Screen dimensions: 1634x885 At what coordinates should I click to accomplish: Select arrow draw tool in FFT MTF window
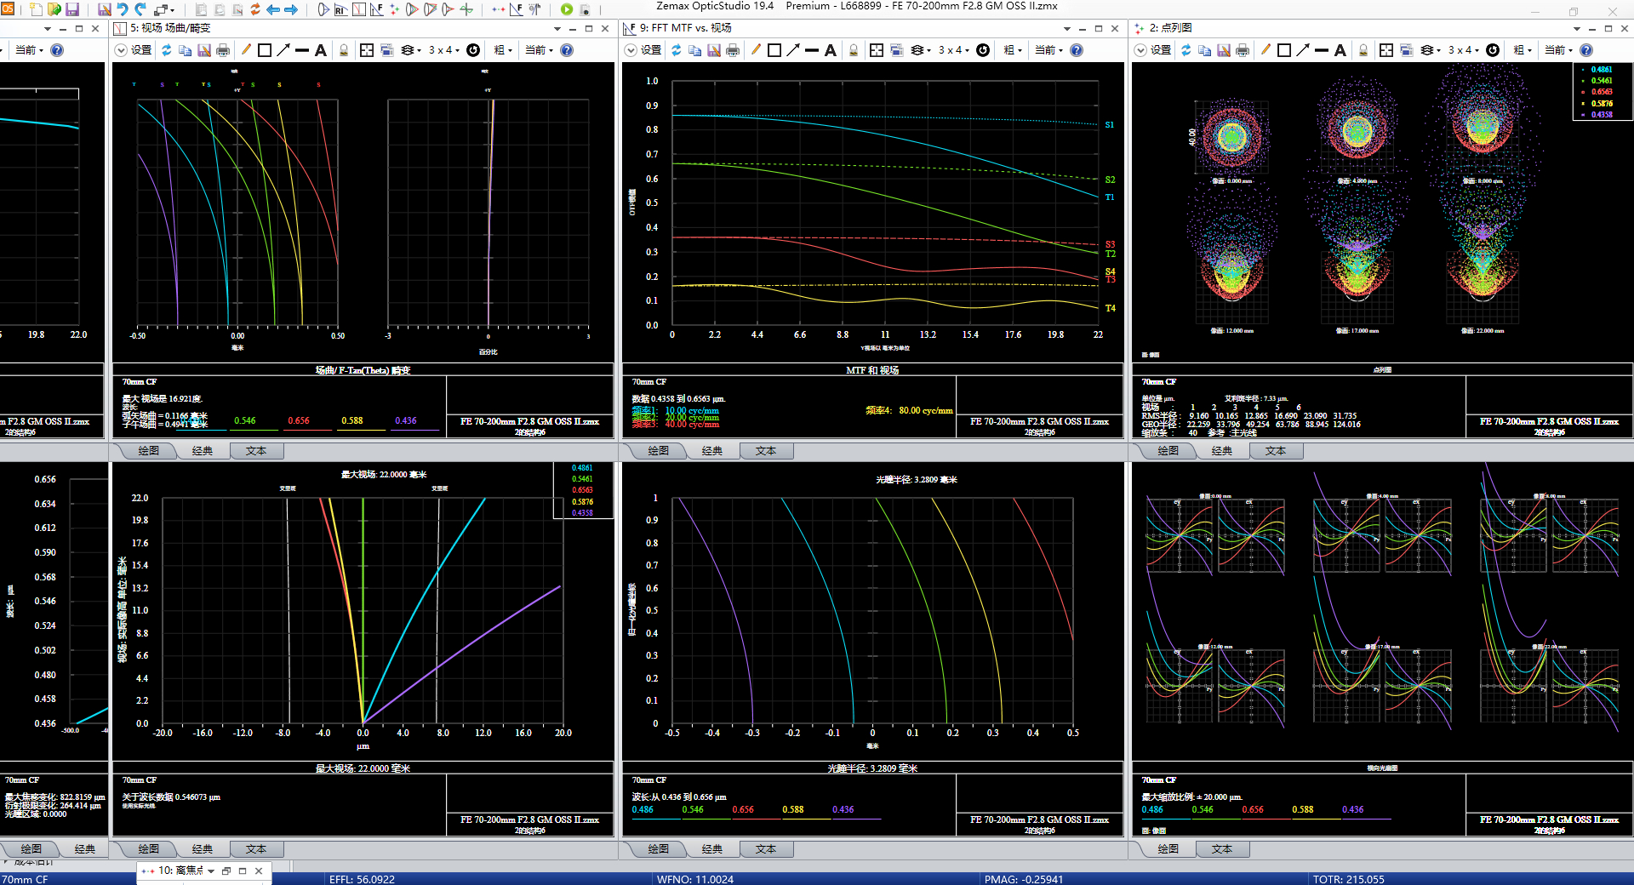pos(793,50)
